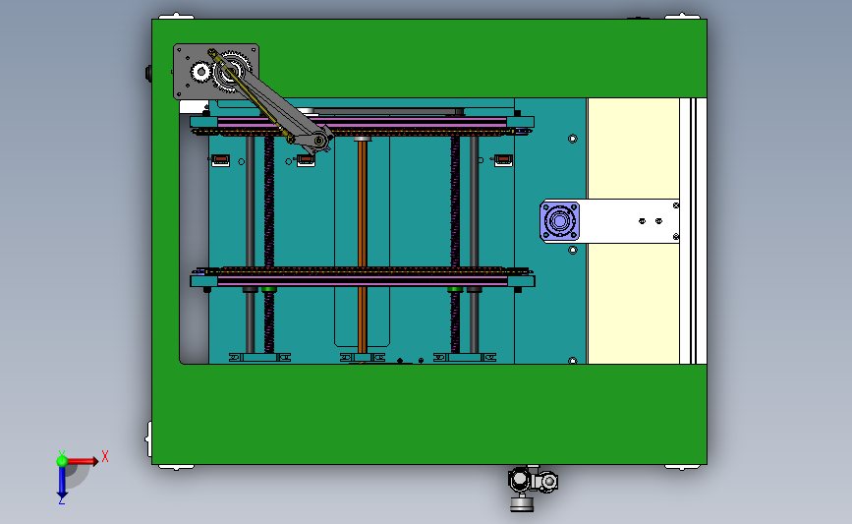Click the green Y origin ball of the triad
The image size is (852, 524).
coord(62,461)
